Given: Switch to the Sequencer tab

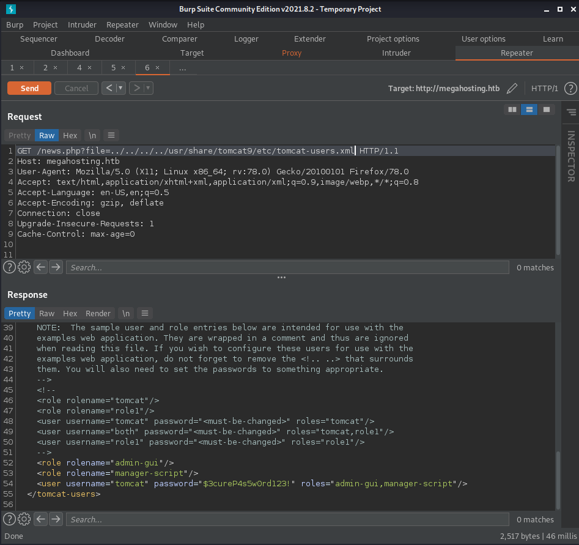Looking at the screenshot, I should point(39,39).
